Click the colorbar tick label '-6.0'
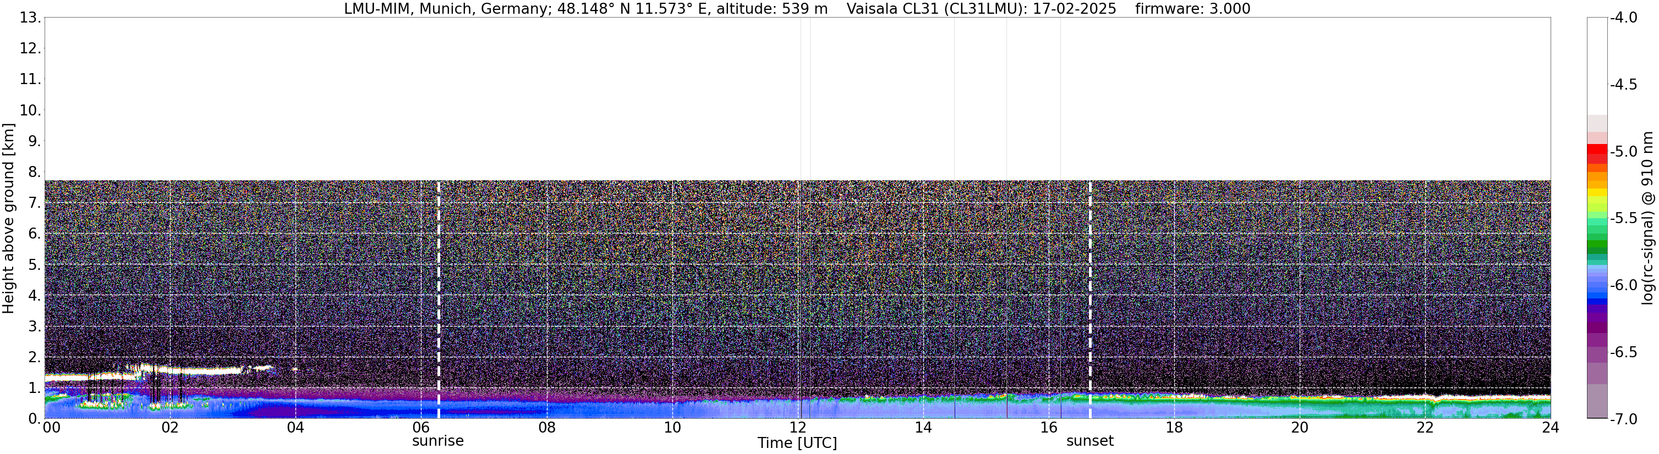The height and width of the screenshot is (454, 1659). (x=1623, y=285)
